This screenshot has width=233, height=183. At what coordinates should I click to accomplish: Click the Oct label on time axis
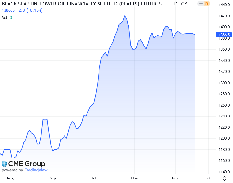94,178
